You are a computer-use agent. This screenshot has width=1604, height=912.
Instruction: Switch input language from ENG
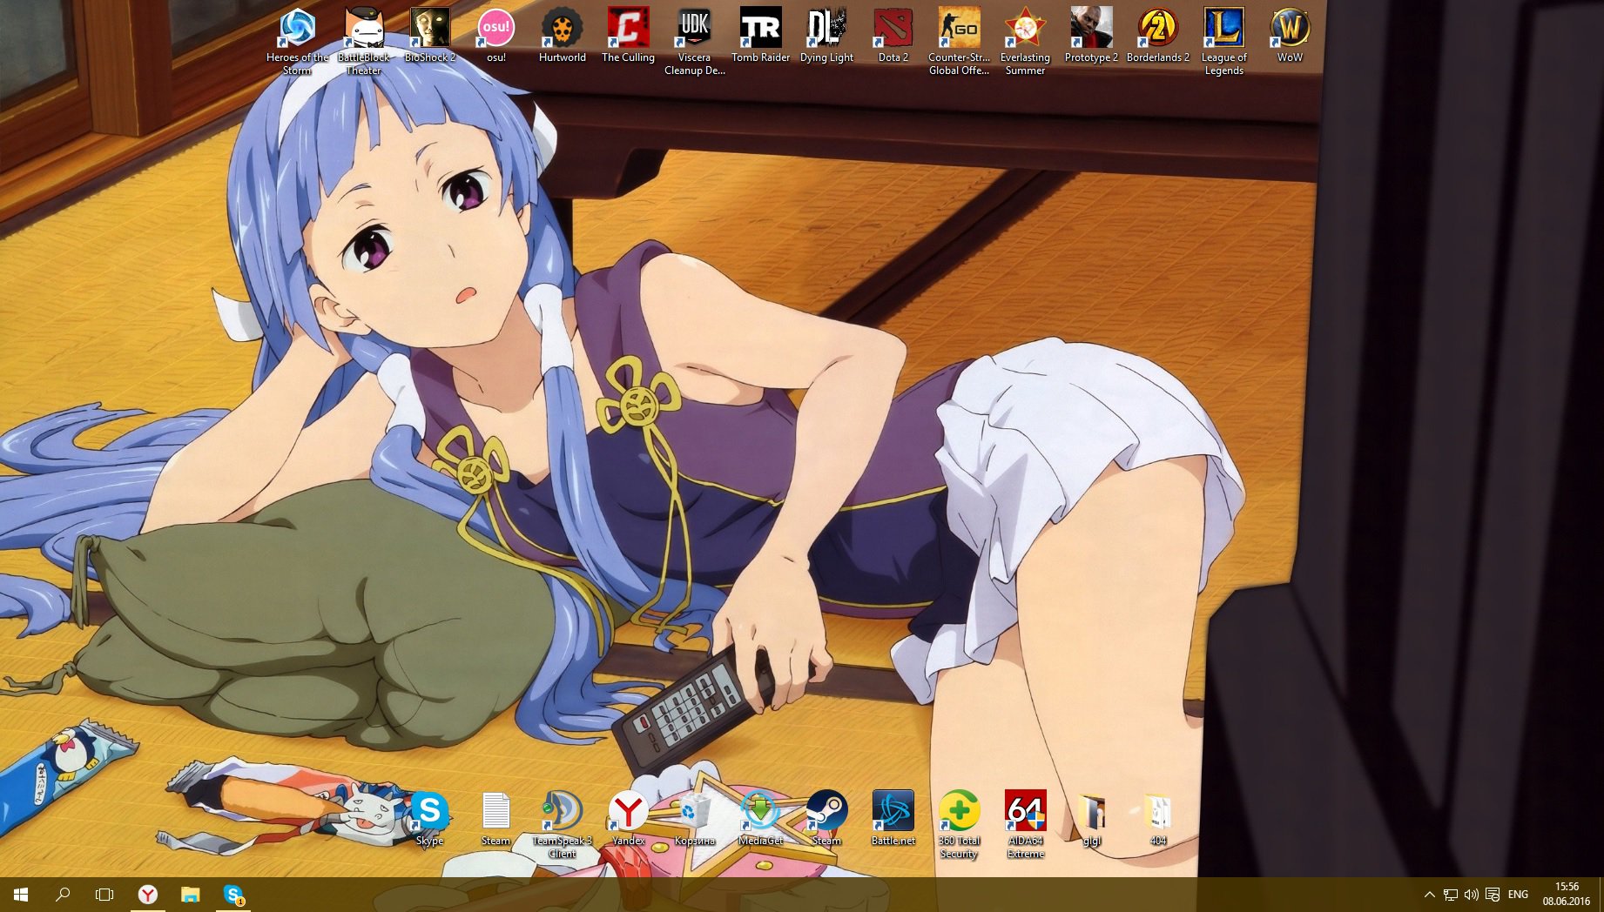coord(1518,894)
